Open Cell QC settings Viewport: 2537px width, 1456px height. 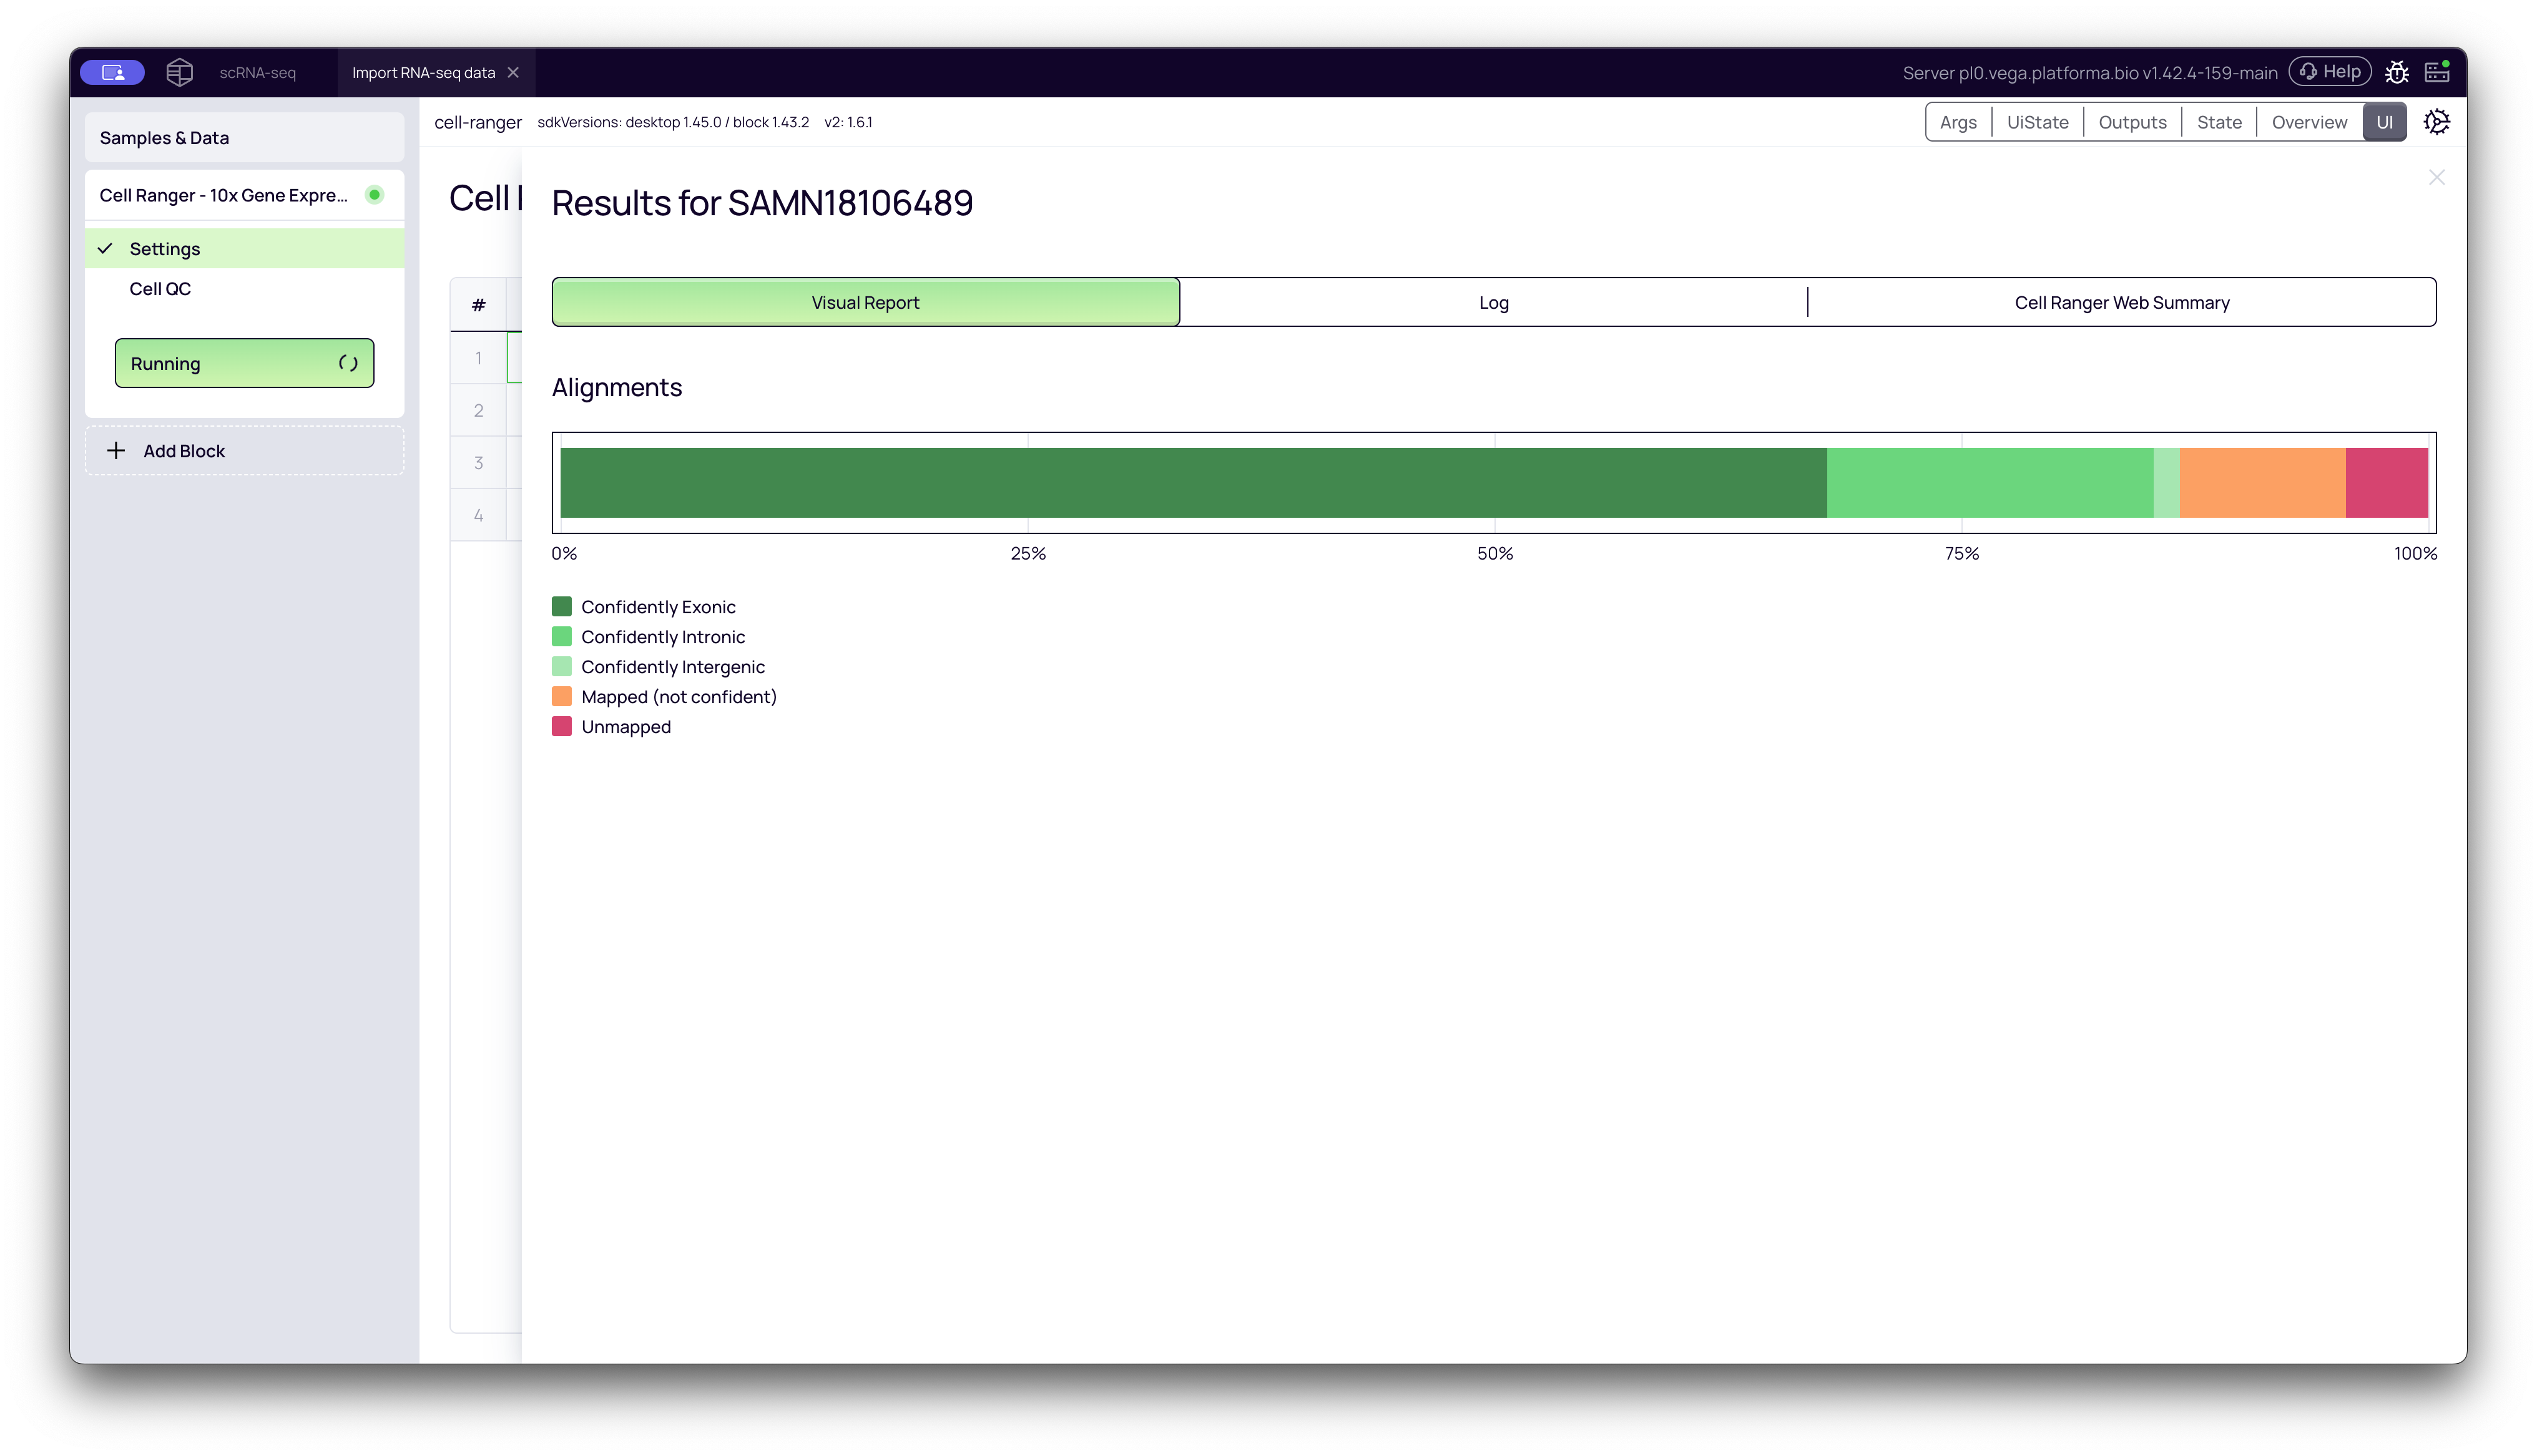point(159,288)
